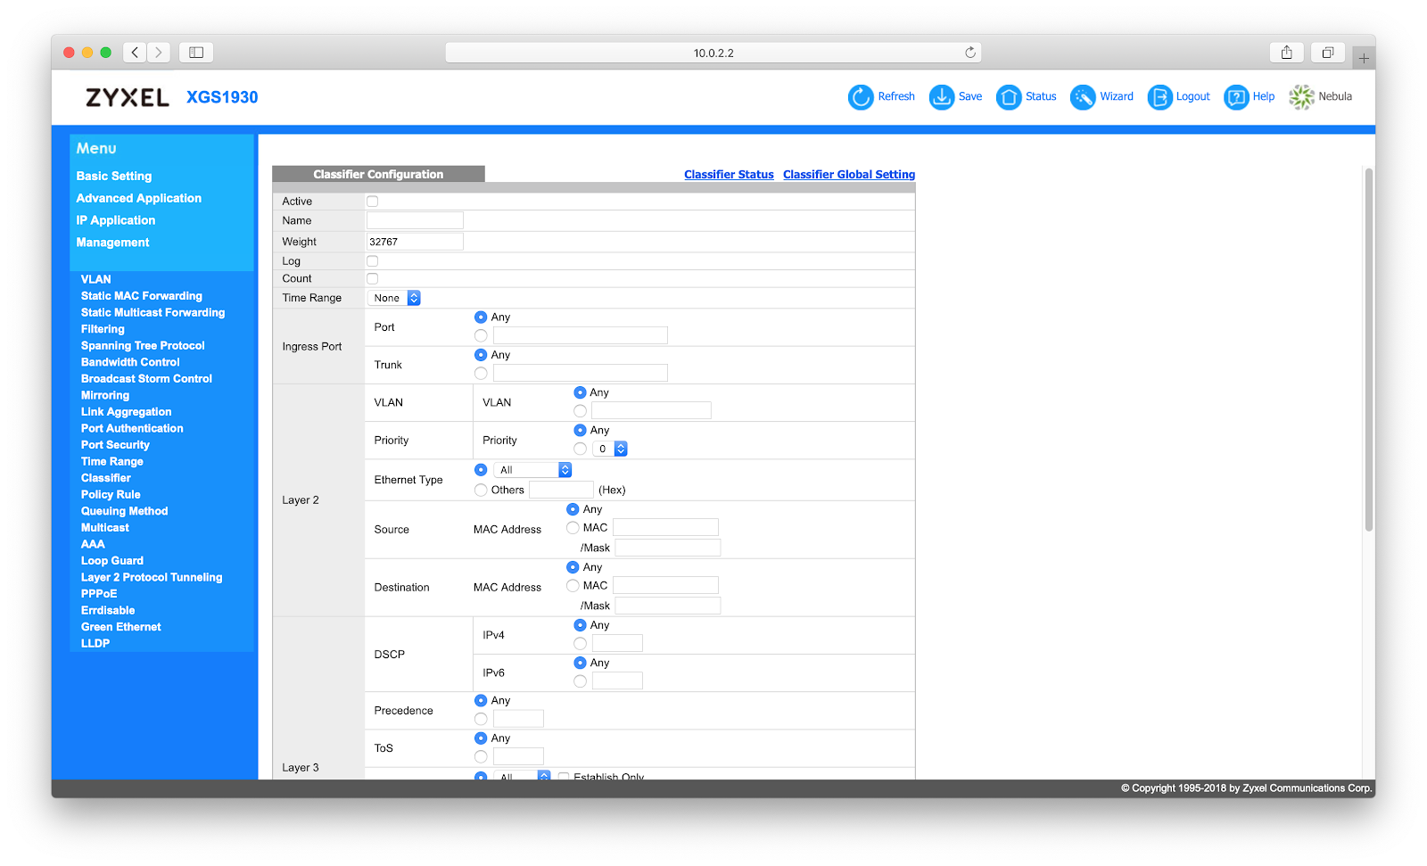This screenshot has width=1427, height=866.
Task: Open the Status icon in header
Action: click(x=1008, y=97)
